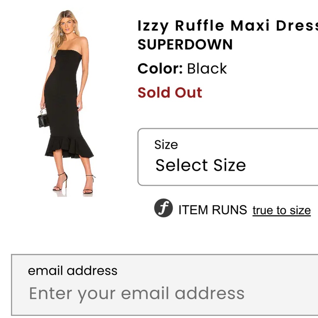Click the Color: Black text
The width and height of the screenshot is (318, 318).
[x=182, y=68]
